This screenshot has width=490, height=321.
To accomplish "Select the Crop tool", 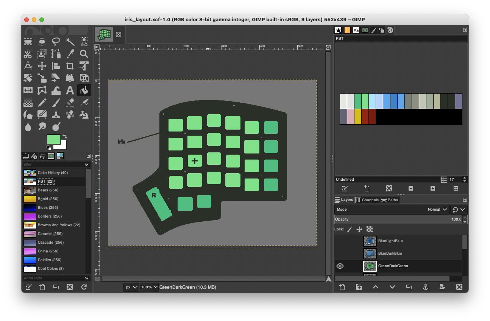I will (70, 66).
